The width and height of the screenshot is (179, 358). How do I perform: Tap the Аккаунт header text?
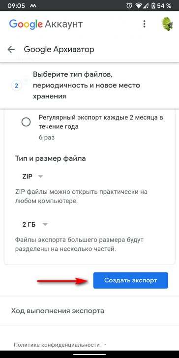[x=63, y=24]
